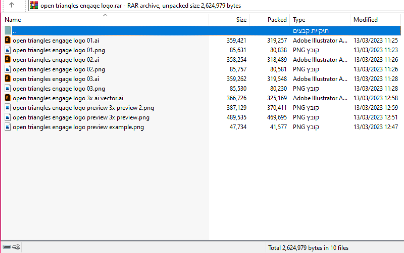
Task: Click the PNG icon of logo 01.png
Action: click(8, 50)
